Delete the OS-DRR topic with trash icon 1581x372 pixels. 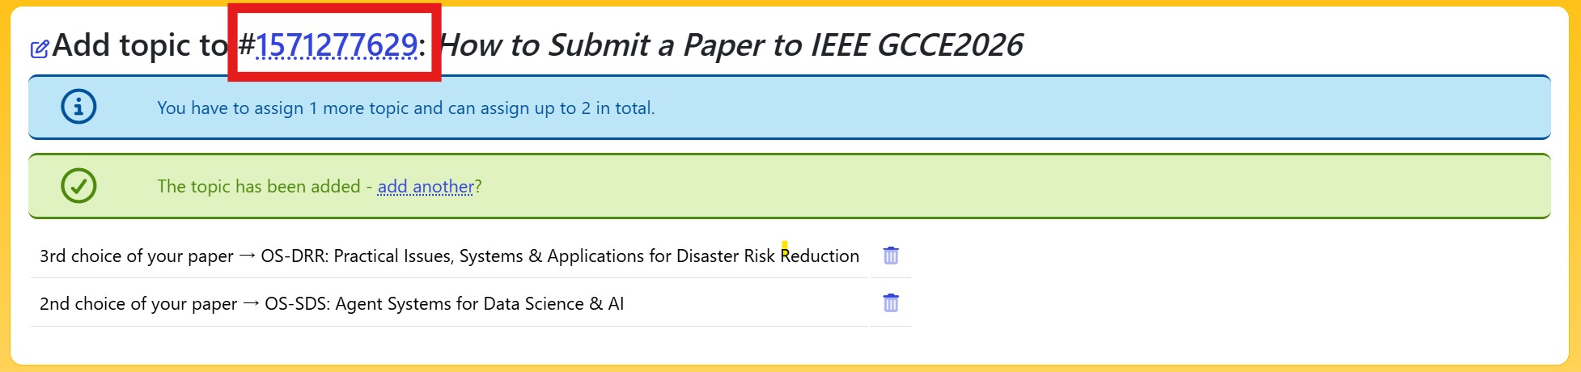click(x=890, y=256)
